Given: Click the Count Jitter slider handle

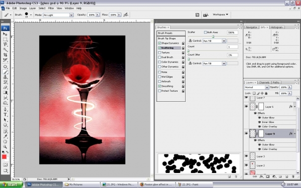Looking at the screenshot, I should click(189, 59).
